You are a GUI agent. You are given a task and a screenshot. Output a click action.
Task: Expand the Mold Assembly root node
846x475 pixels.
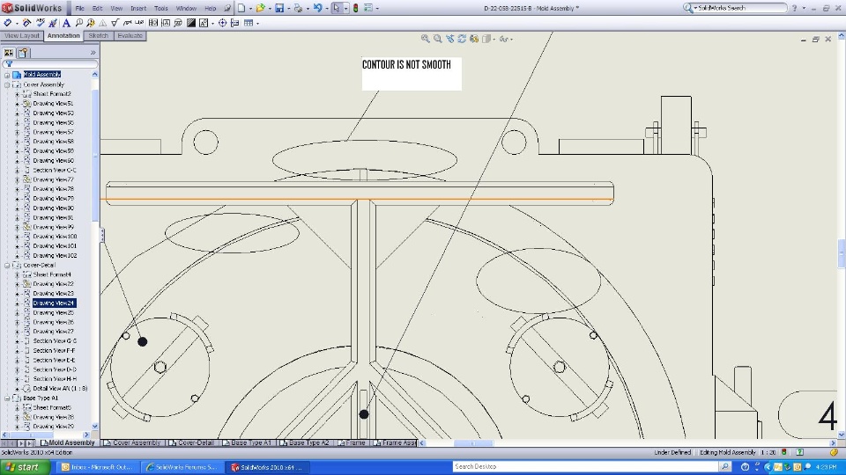click(x=7, y=75)
